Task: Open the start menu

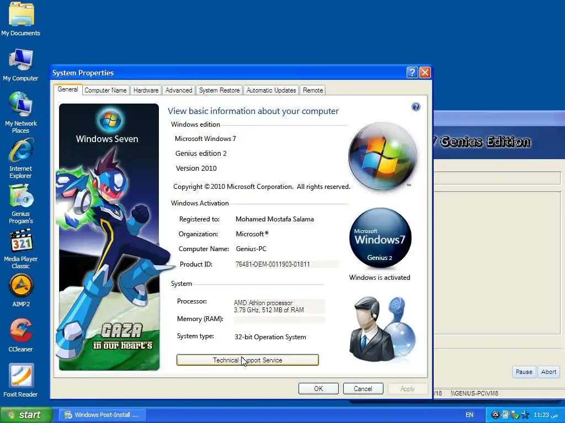Action: point(26,415)
